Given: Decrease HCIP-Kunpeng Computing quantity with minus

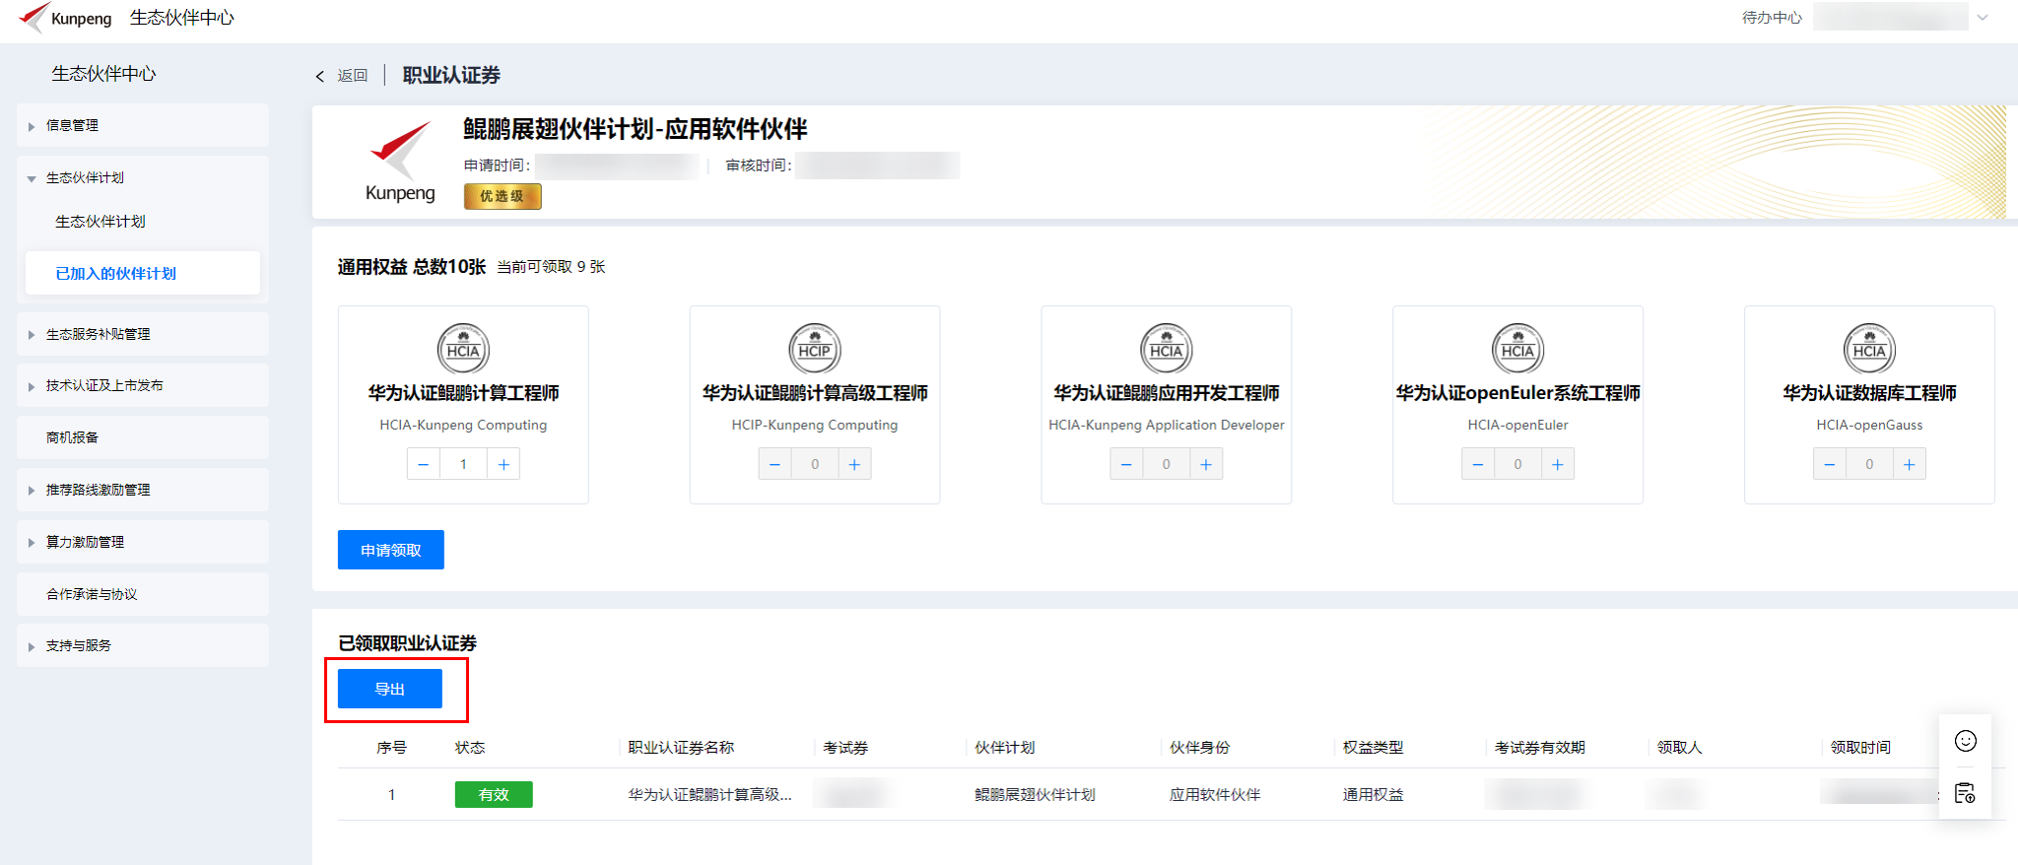Looking at the screenshot, I should (x=774, y=464).
